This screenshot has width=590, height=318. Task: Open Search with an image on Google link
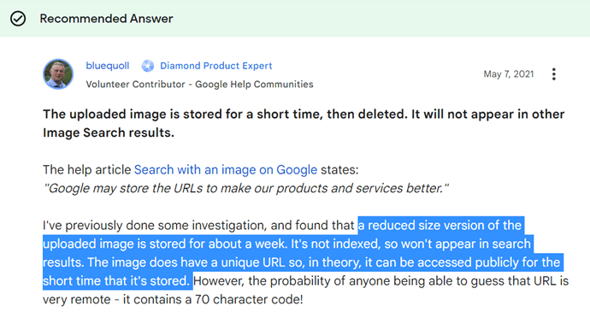[226, 170]
